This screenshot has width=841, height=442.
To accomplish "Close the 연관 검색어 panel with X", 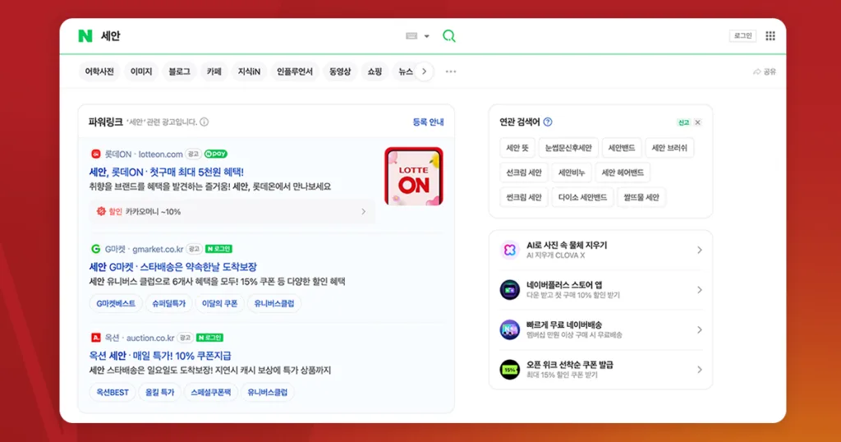I will 698,123.
